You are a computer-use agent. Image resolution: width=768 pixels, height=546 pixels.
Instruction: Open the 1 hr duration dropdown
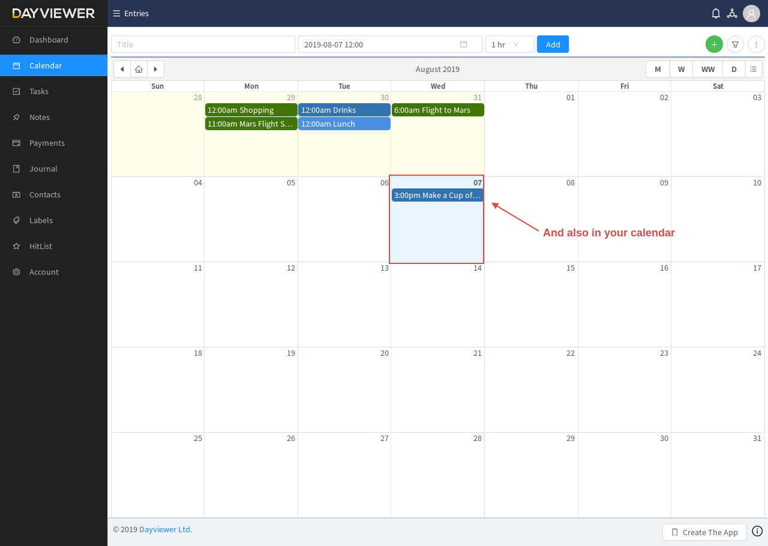(509, 44)
